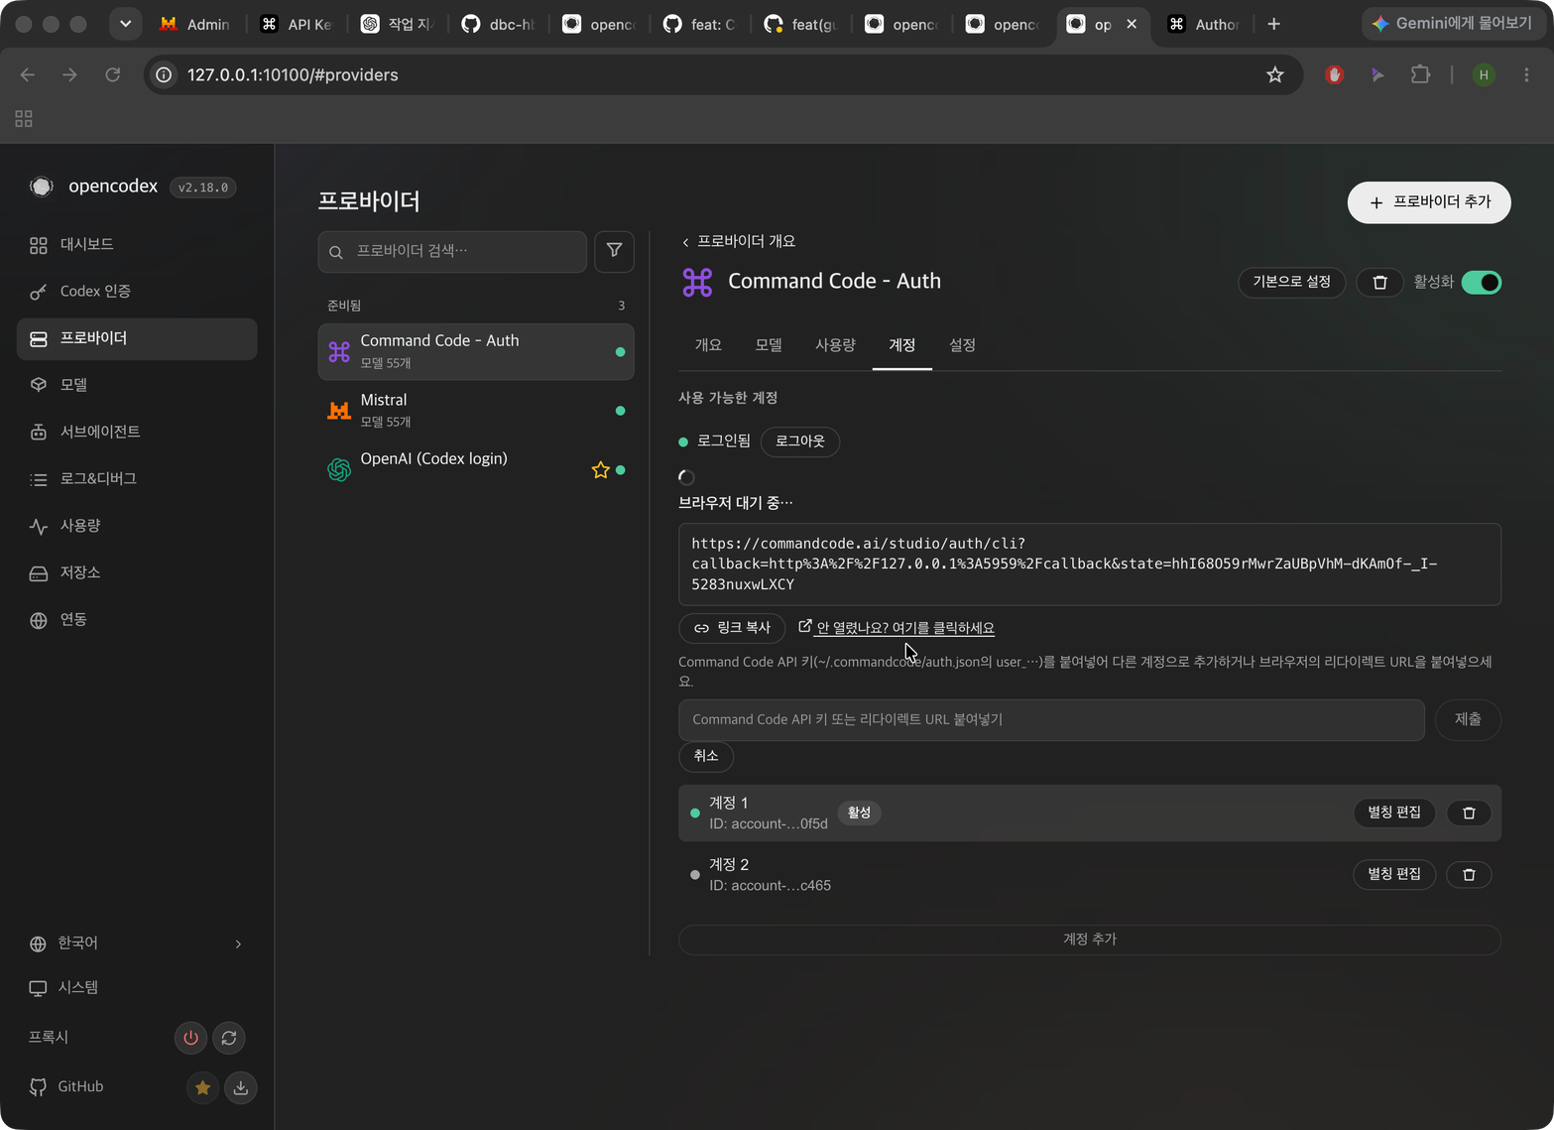Delete 계정 1 with its trash icon
This screenshot has height=1130, width=1554.
coord(1469,814)
